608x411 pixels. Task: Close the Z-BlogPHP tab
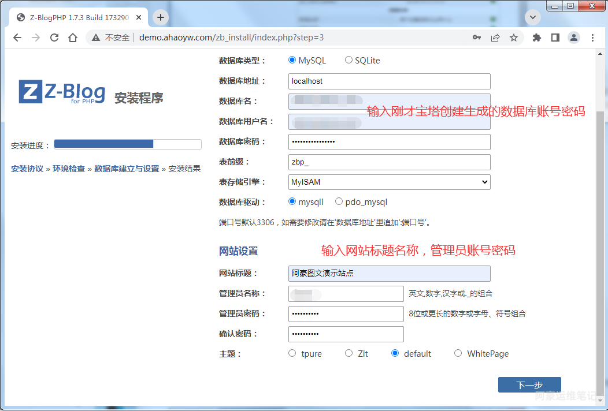pyautogui.click(x=139, y=17)
